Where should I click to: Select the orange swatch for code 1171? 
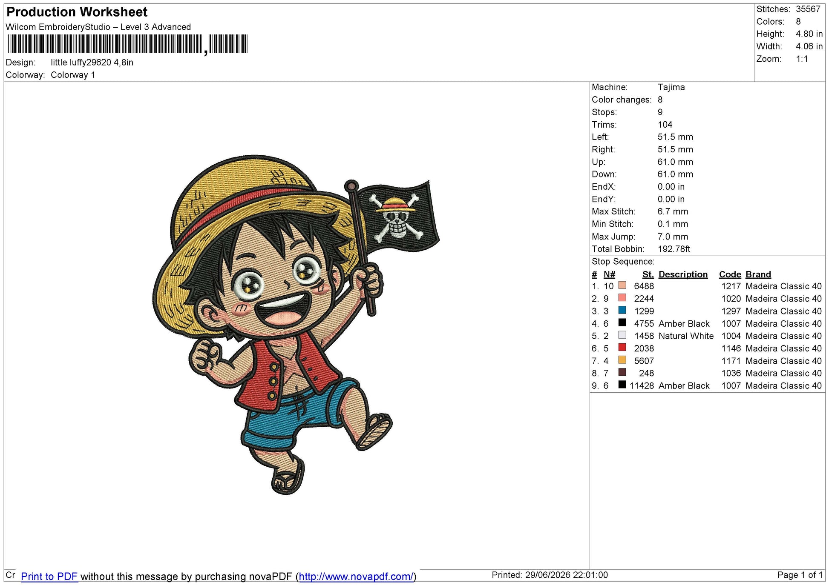[x=622, y=360]
